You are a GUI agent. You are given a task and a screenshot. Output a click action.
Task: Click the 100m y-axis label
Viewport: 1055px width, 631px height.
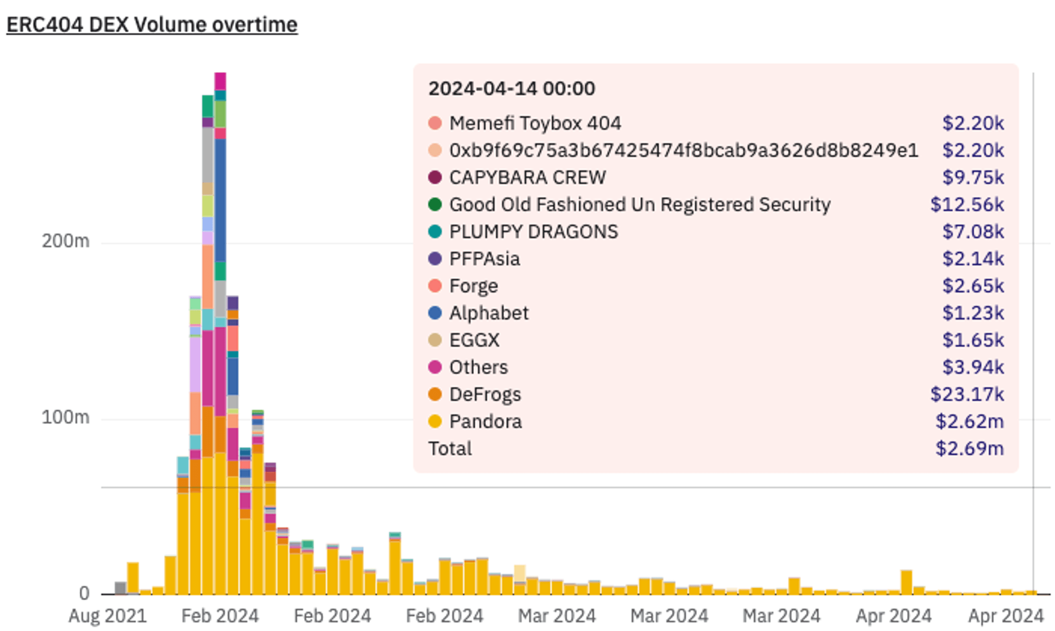click(66, 418)
